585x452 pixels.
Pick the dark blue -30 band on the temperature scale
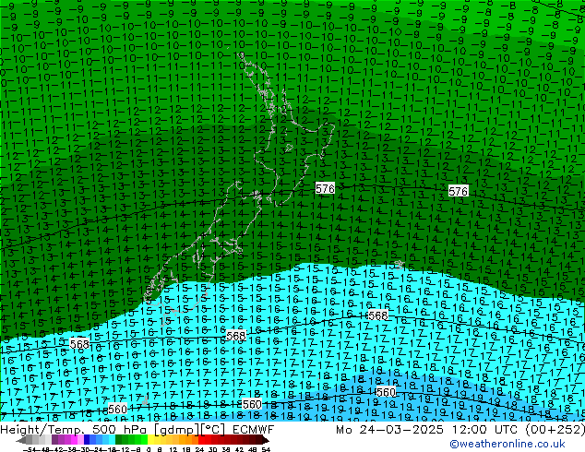click(87, 441)
